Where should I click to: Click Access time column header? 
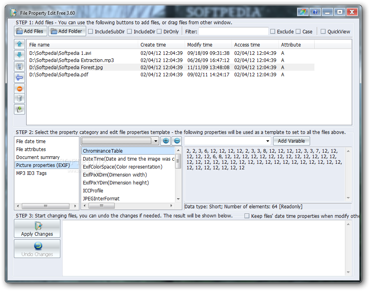255,45
